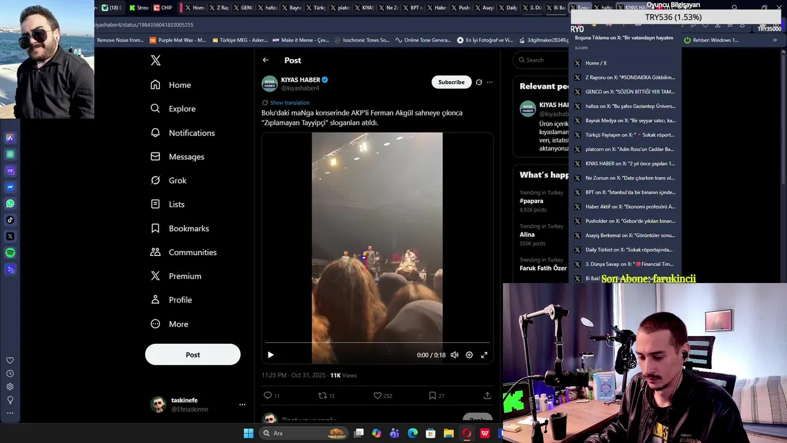Open 'Purple Mat Wax' bookmark

178,40
